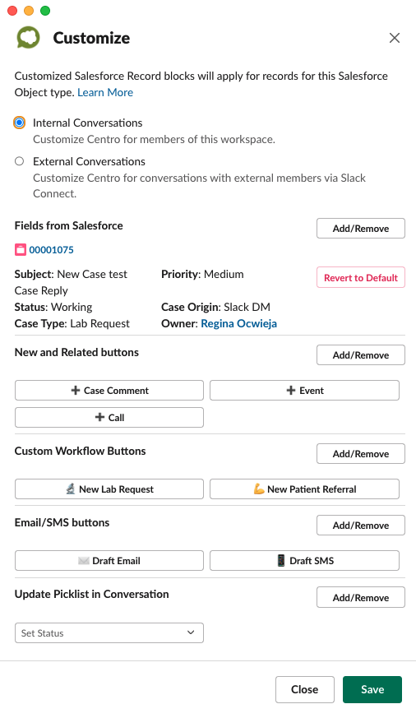Image resolution: width=416 pixels, height=718 pixels.
Task: Click the Set Status dropdown chevron
Action: (x=191, y=632)
